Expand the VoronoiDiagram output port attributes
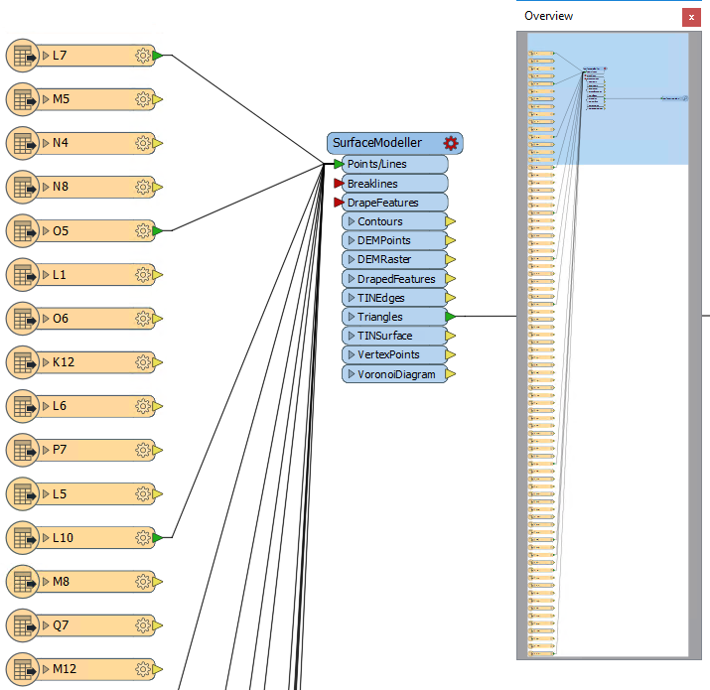Screen dimensions: 710x690 [351, 374]
